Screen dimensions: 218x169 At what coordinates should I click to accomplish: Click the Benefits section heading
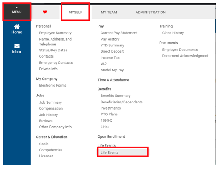click(104, 89)
